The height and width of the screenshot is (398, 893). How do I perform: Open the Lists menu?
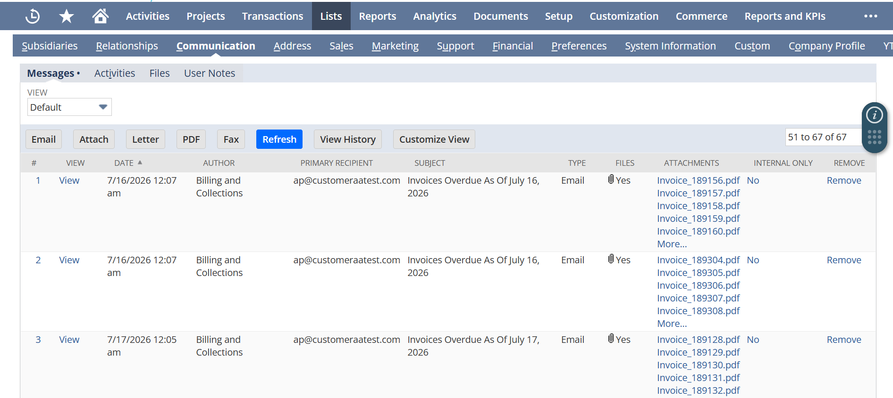pyautogui.click(x=331, y=16)
